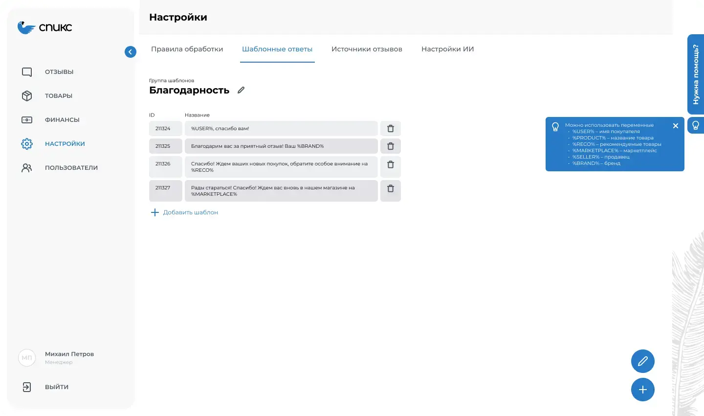Open the Нужна помощь? side panel
This screenshot has height=416, width=704.
[695, 74]
